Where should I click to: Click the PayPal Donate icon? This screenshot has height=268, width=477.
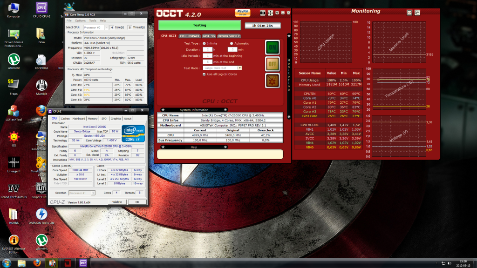[x=242, y=12]
